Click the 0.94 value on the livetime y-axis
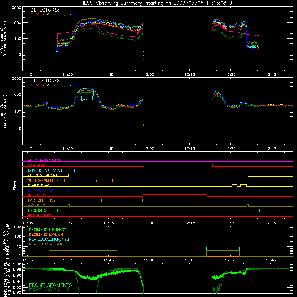The width and height of the screenshot is (297, 297). [x=17, y=281]
